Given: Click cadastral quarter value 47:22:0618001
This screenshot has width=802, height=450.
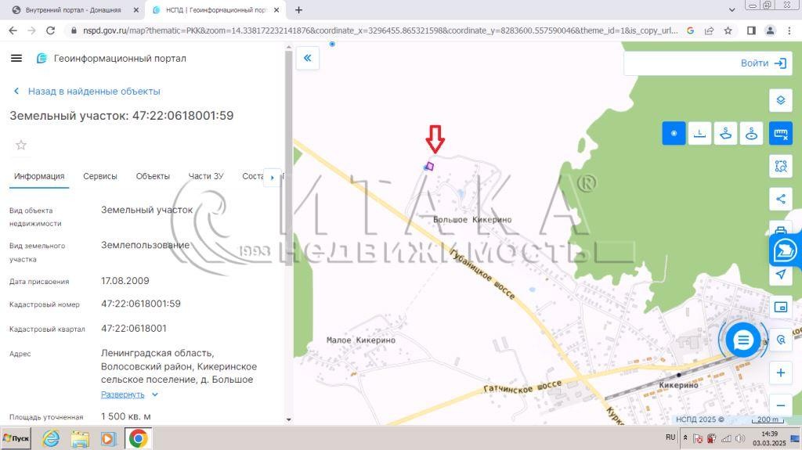Looking at the screenshot, I should (133, 328).
